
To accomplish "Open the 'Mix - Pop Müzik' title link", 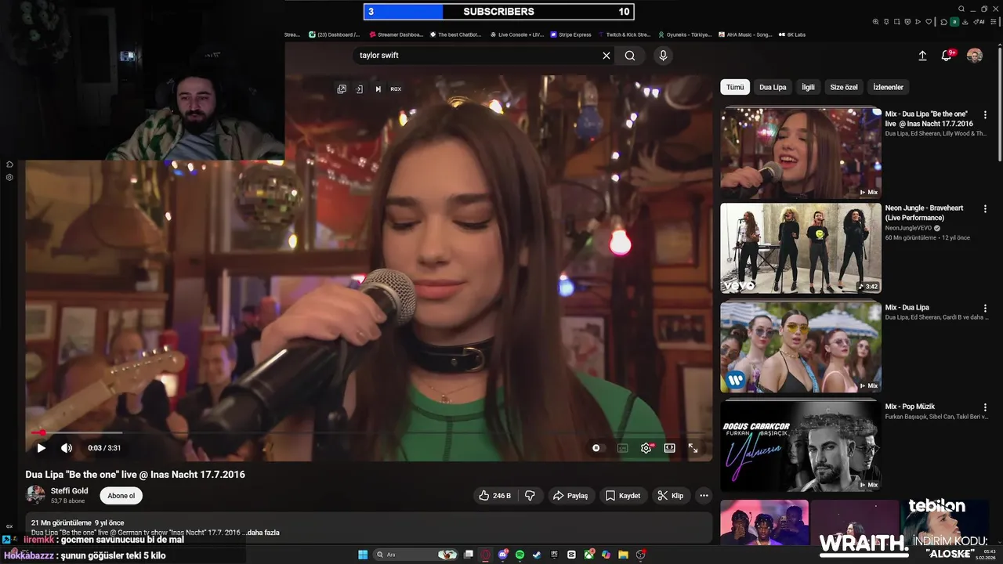I will click(910, 407).
